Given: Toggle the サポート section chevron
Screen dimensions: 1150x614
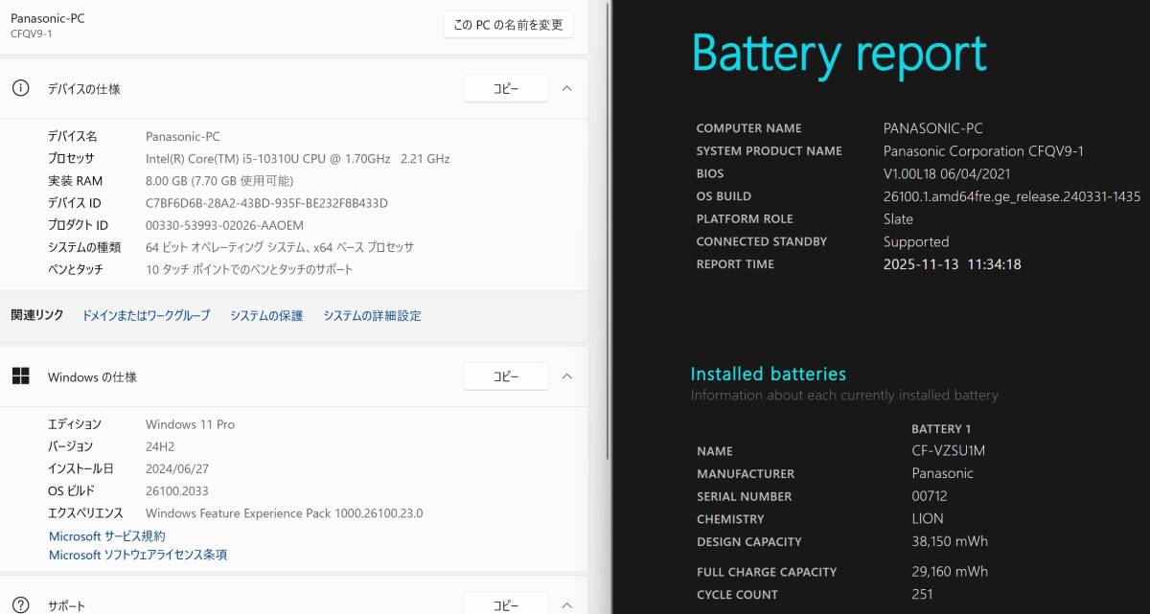Looking at the screenshot, I should pos(566,605).
